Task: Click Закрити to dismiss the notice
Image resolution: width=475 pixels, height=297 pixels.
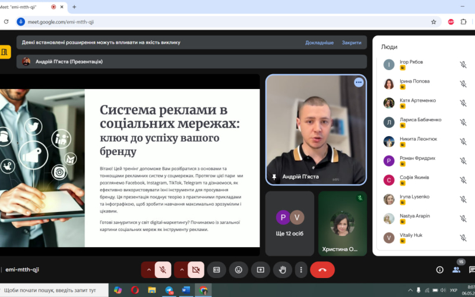Action: (351, 43)
